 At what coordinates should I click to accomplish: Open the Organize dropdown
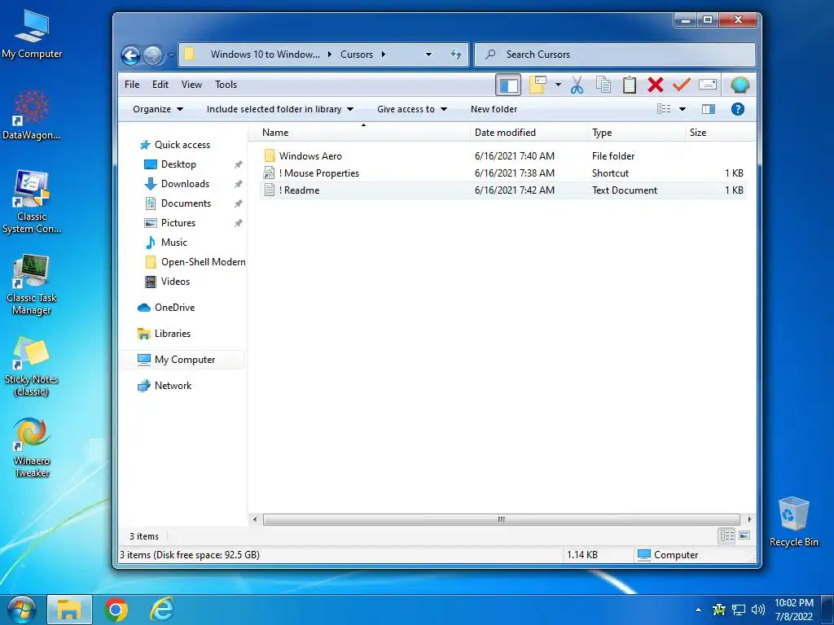pos(158,109)
